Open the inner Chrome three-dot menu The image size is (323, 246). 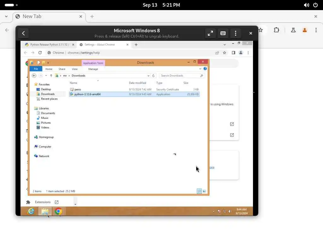coord(248,53)
